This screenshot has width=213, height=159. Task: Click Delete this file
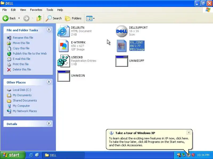22,69
